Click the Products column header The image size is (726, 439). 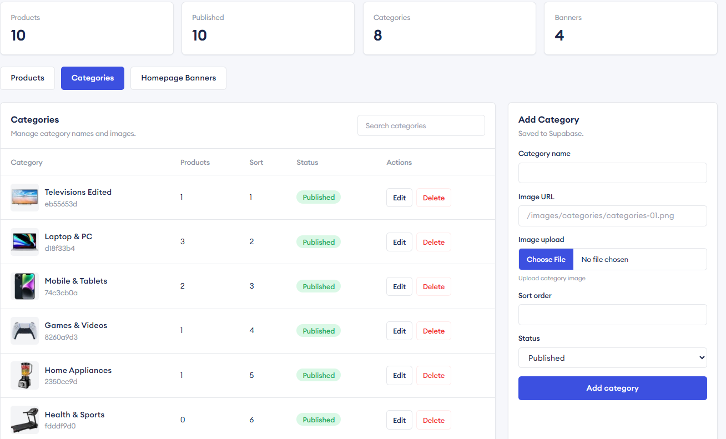coord(195,163)
